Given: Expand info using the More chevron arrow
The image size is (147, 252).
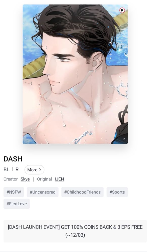Looking at the screenshot, I should click(x=40, y=170).
